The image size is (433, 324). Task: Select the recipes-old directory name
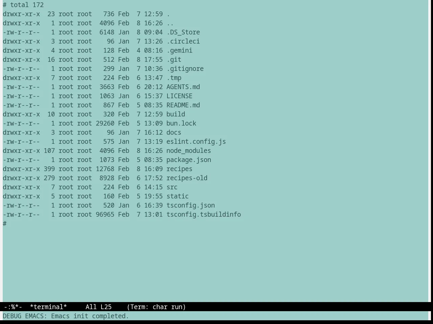tap(187, 178)
